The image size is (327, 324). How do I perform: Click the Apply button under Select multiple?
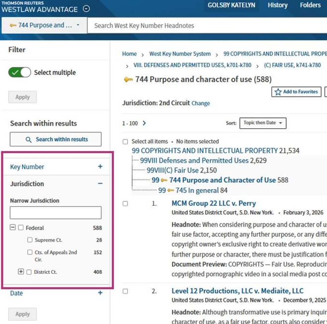pyautogui.click(x=22, y=97)
